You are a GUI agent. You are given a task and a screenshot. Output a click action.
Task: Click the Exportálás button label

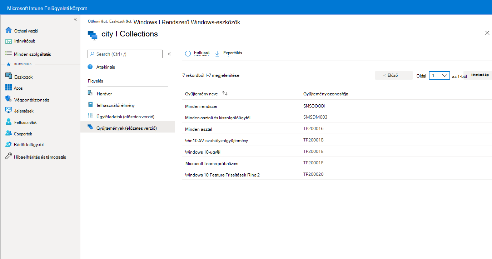[x=233, y=53]
